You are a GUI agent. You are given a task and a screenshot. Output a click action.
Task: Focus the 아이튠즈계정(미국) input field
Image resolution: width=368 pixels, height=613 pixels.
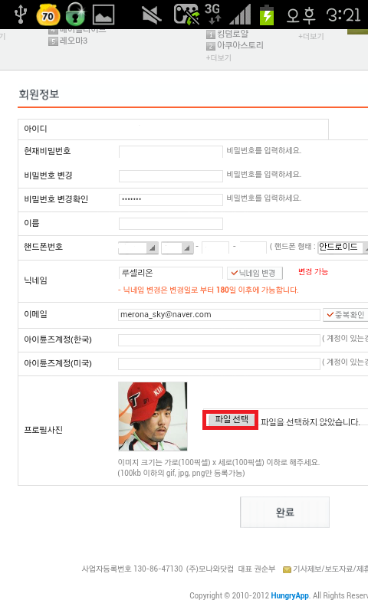219,363
